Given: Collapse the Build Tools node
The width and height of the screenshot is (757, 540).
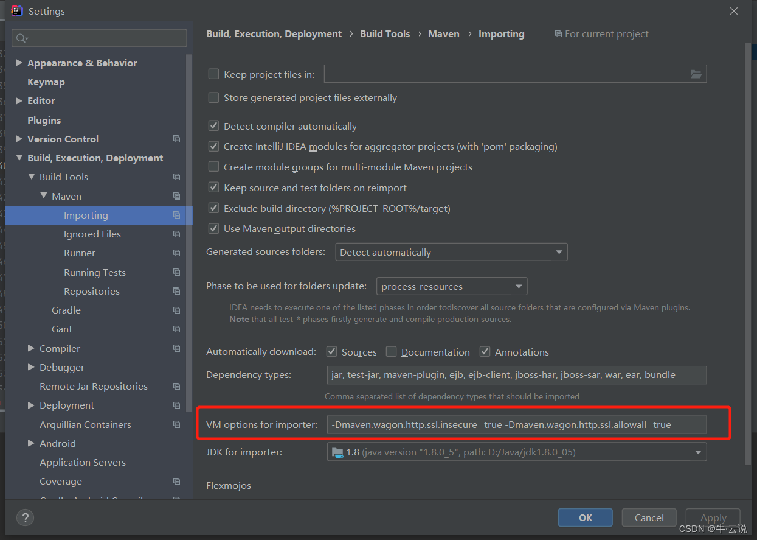Looking at the screenshot, I should pyautogui.click(x=31, y=177).
